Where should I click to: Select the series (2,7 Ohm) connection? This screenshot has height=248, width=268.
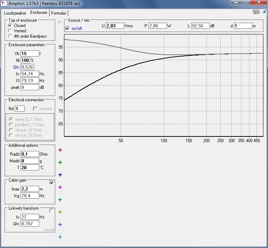pos(11,119)
